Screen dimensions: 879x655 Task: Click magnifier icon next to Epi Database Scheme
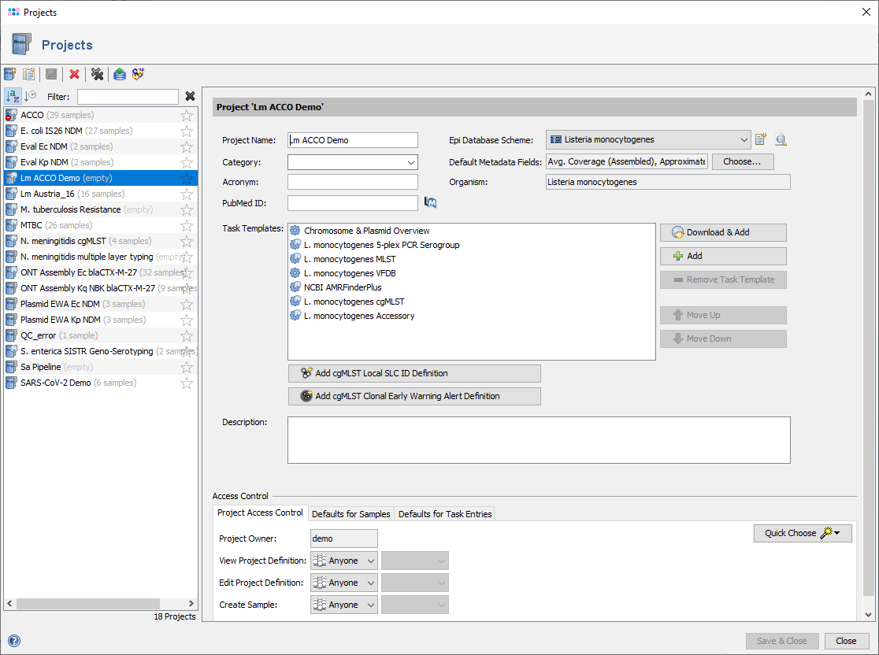coord(781,140)
